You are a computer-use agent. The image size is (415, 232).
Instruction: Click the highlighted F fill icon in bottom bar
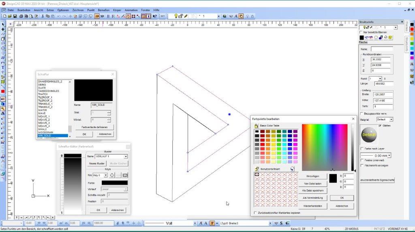click(x=212, y=223)
